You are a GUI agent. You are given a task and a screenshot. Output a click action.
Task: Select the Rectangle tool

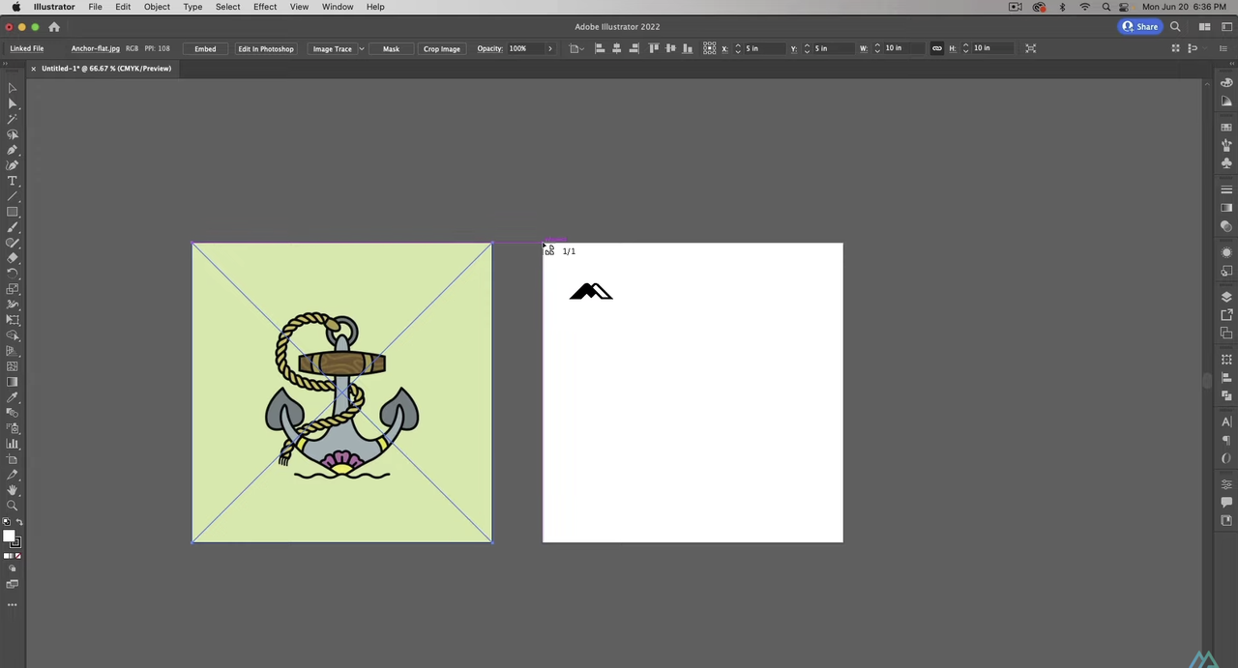click(12, 212)
